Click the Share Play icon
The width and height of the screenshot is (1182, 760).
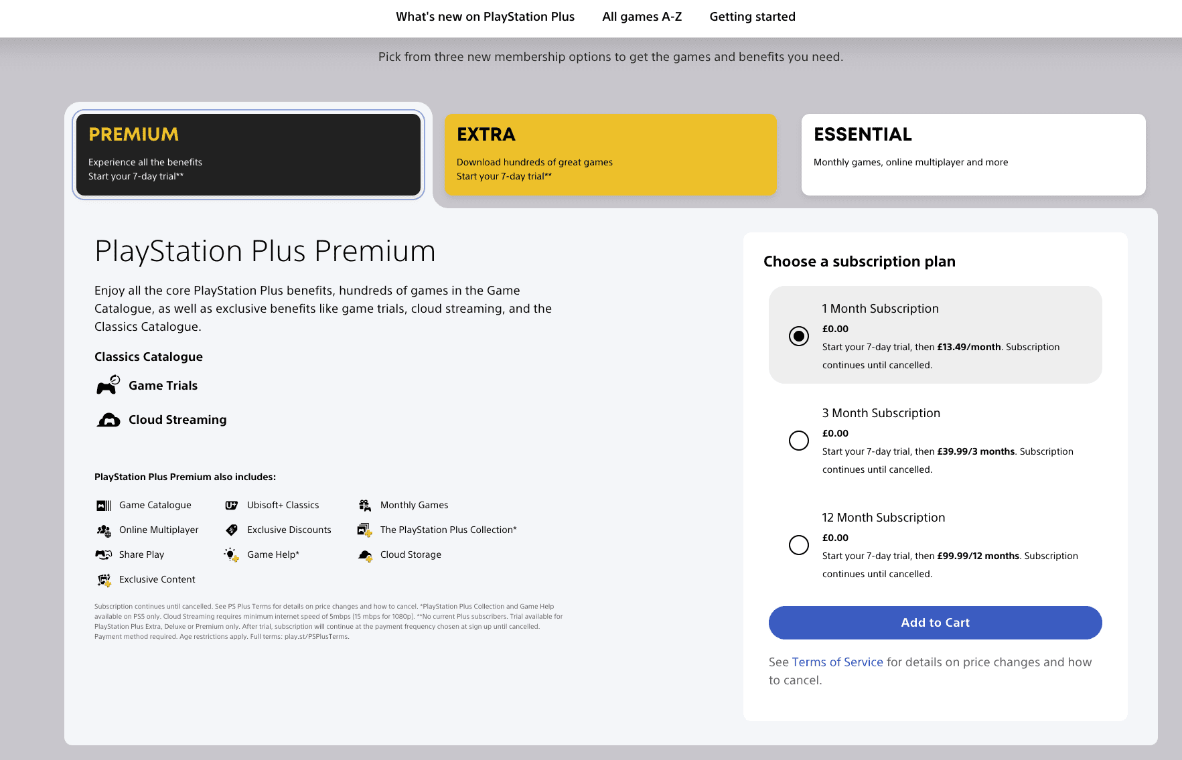(103, 554)
